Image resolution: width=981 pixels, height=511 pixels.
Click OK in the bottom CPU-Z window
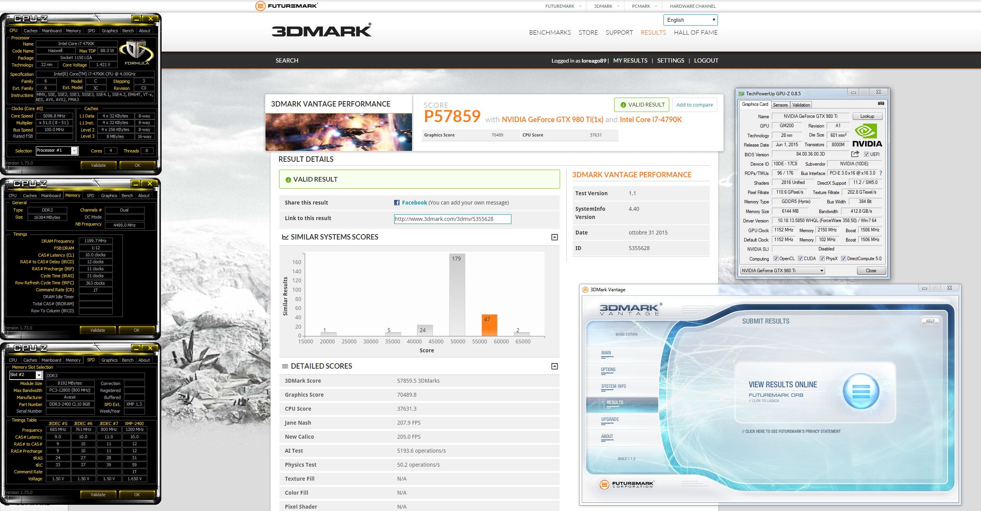[137, 495]
